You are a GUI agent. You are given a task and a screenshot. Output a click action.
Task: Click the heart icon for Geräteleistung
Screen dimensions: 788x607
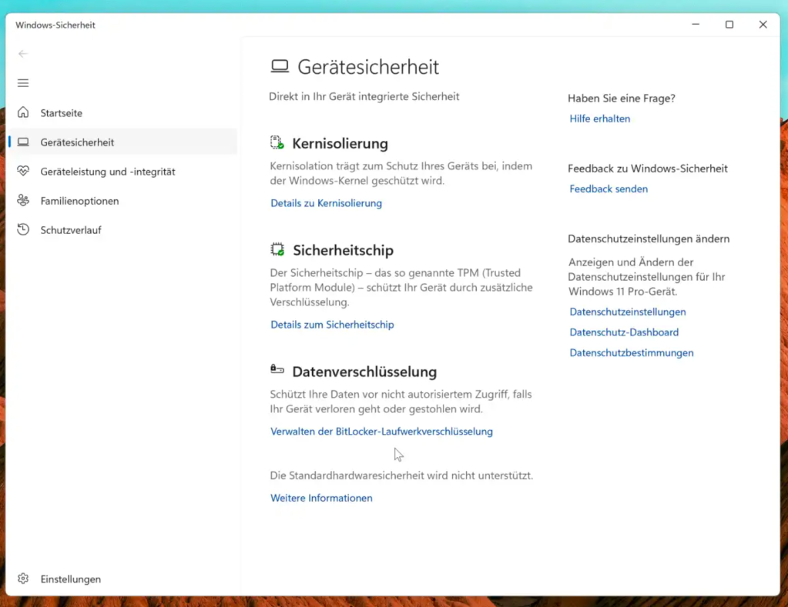[23, 172]
